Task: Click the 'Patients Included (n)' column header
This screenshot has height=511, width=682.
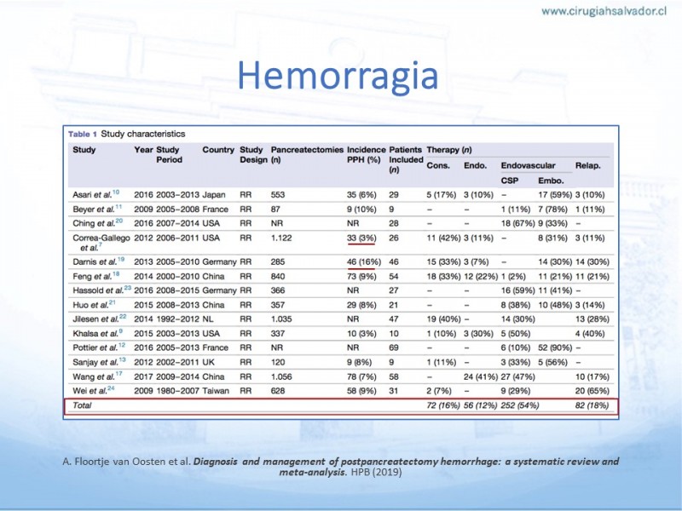Action: [406, 159]
